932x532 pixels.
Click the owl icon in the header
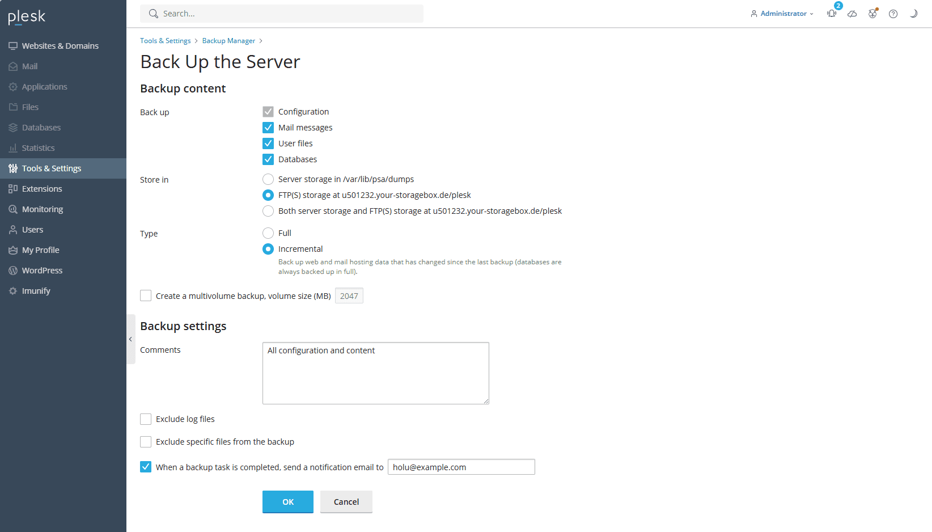point(872,14)
